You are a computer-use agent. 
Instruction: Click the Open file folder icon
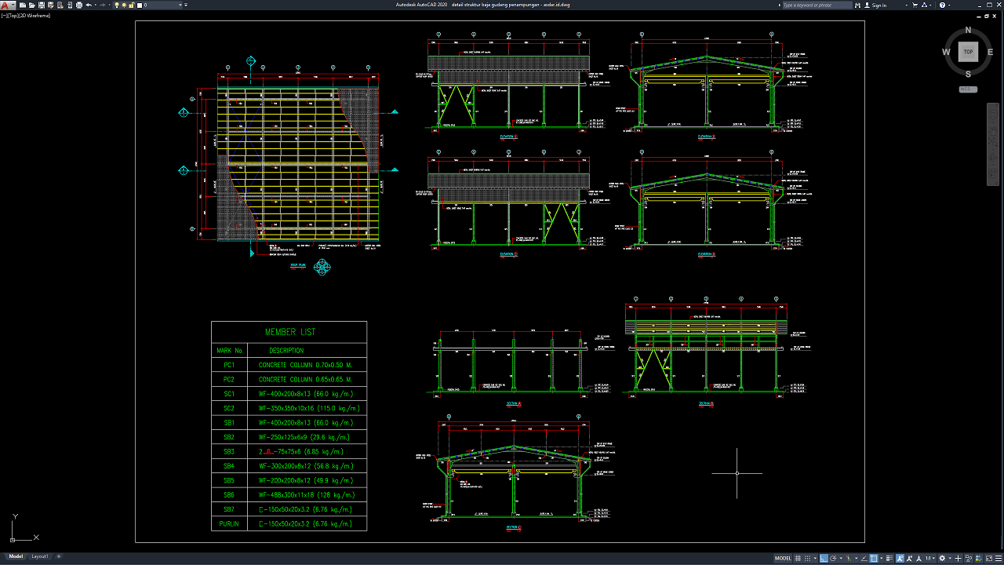pyautogui.click(x=31, y=5)
